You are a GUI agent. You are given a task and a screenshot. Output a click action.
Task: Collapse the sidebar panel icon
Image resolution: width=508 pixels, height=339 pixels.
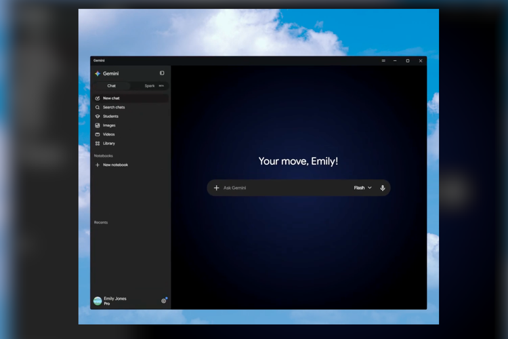click(162, 73)
